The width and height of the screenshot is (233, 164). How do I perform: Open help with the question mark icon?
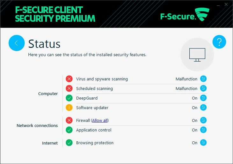point(219,42)
